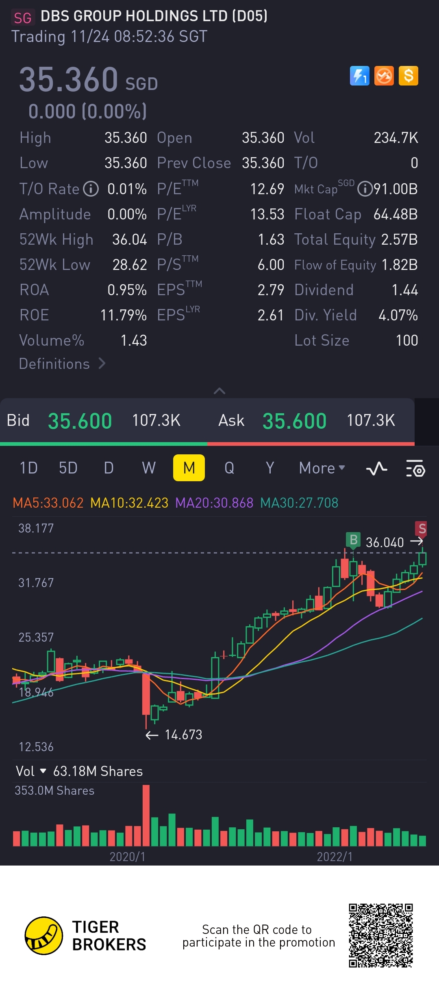
Task: Select the D daily chart tab
Action: coord(109,468)
